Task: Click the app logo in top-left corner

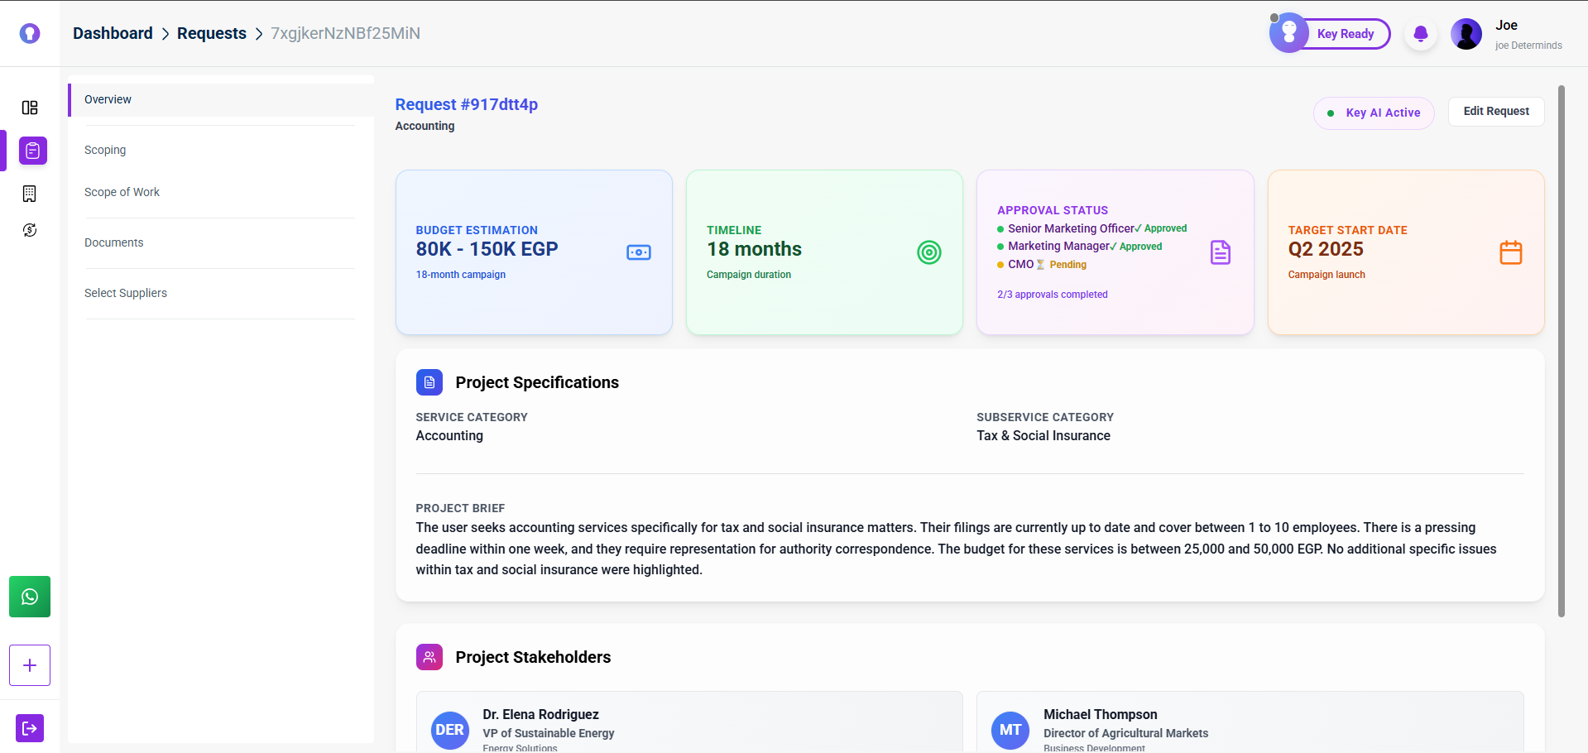Action: tap(30, 33)
